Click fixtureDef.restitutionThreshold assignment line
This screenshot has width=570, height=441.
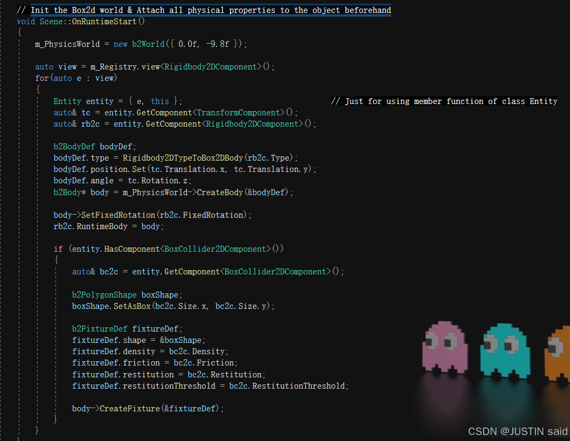pos(210,386)
